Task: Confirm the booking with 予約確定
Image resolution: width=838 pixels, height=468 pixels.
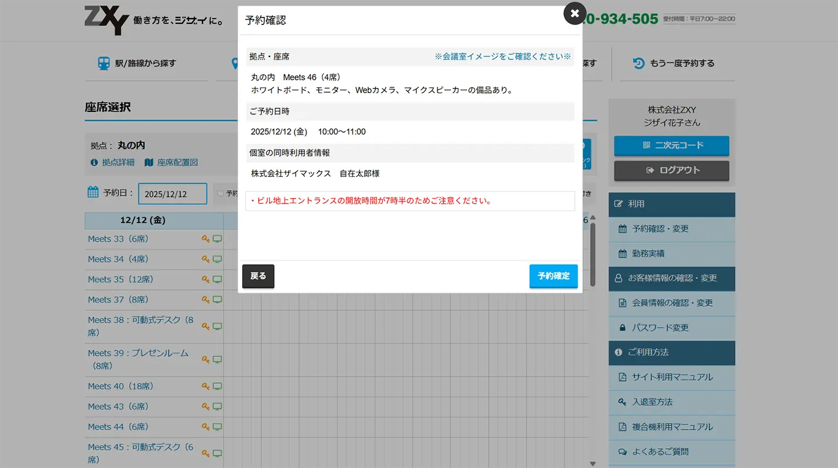Action: point(553,276)
